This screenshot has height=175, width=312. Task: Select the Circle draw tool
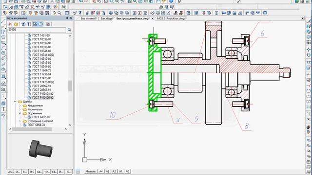coord(3,53)
